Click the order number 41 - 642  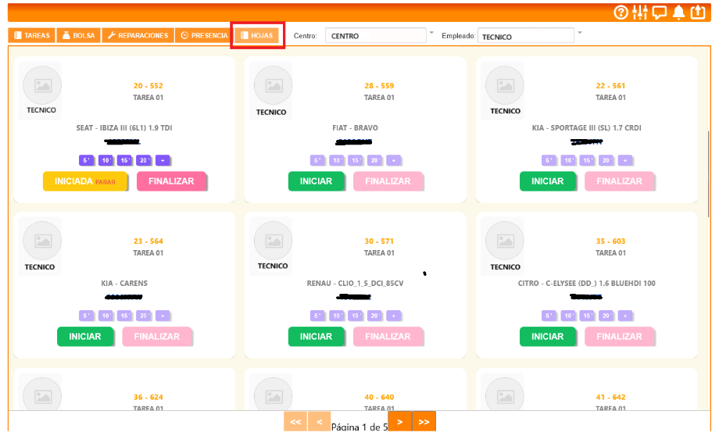pos(610,397)
